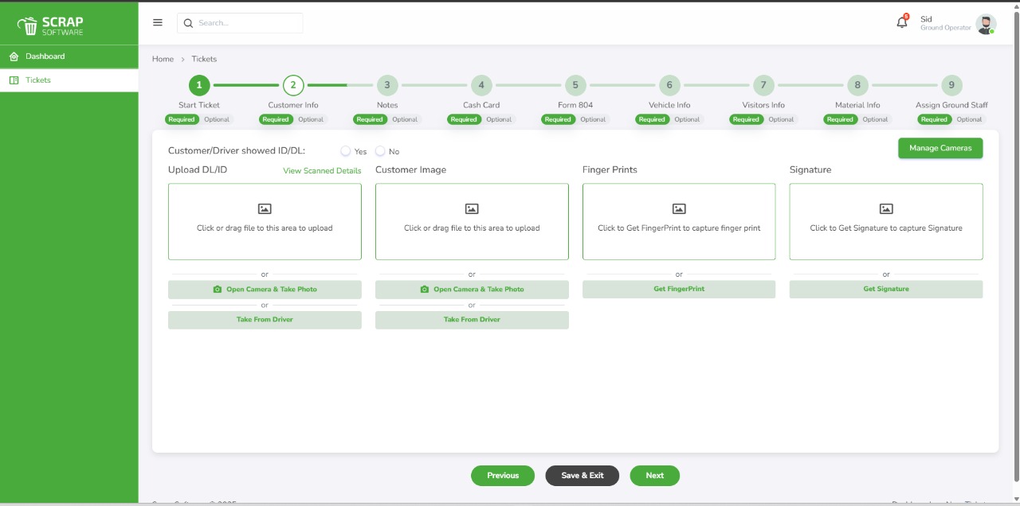Open the notifications bell icon
The image size is (1020, 506).
pyautogui.click(x=902, y=23)
